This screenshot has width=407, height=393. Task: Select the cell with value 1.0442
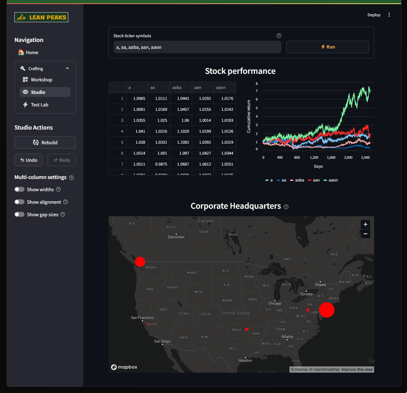pos(181,99)
